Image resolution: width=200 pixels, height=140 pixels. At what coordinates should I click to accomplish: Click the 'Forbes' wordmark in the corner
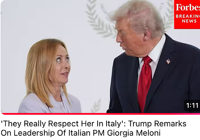[188, 7]
